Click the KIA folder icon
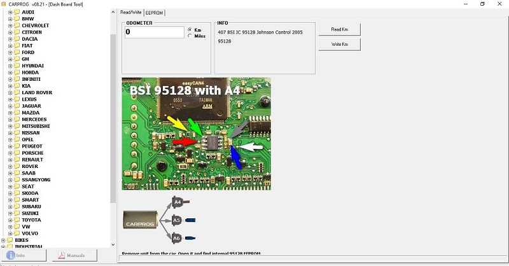Viewport: 509px width, 266px height. pos(17,86)
